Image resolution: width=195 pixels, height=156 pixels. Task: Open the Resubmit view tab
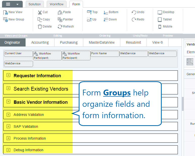click(133, 42)
